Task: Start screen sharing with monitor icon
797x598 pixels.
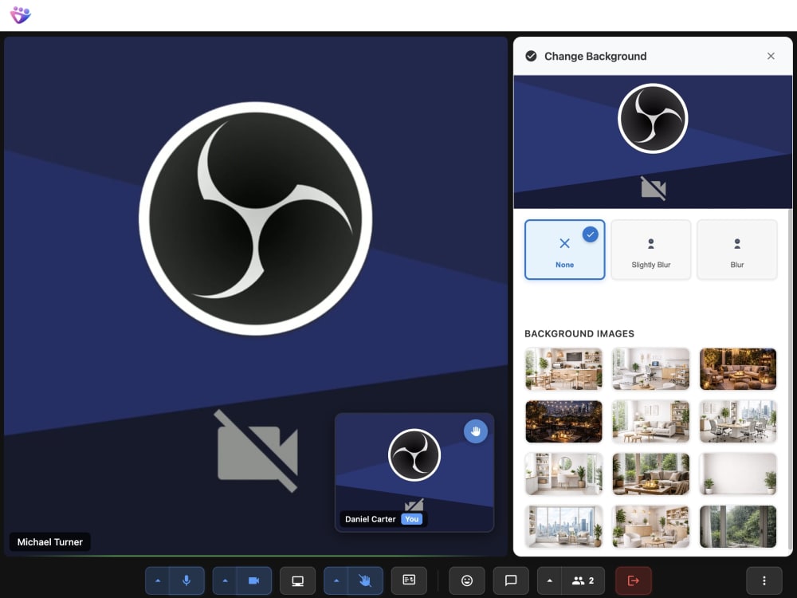Action: [298, 580]
